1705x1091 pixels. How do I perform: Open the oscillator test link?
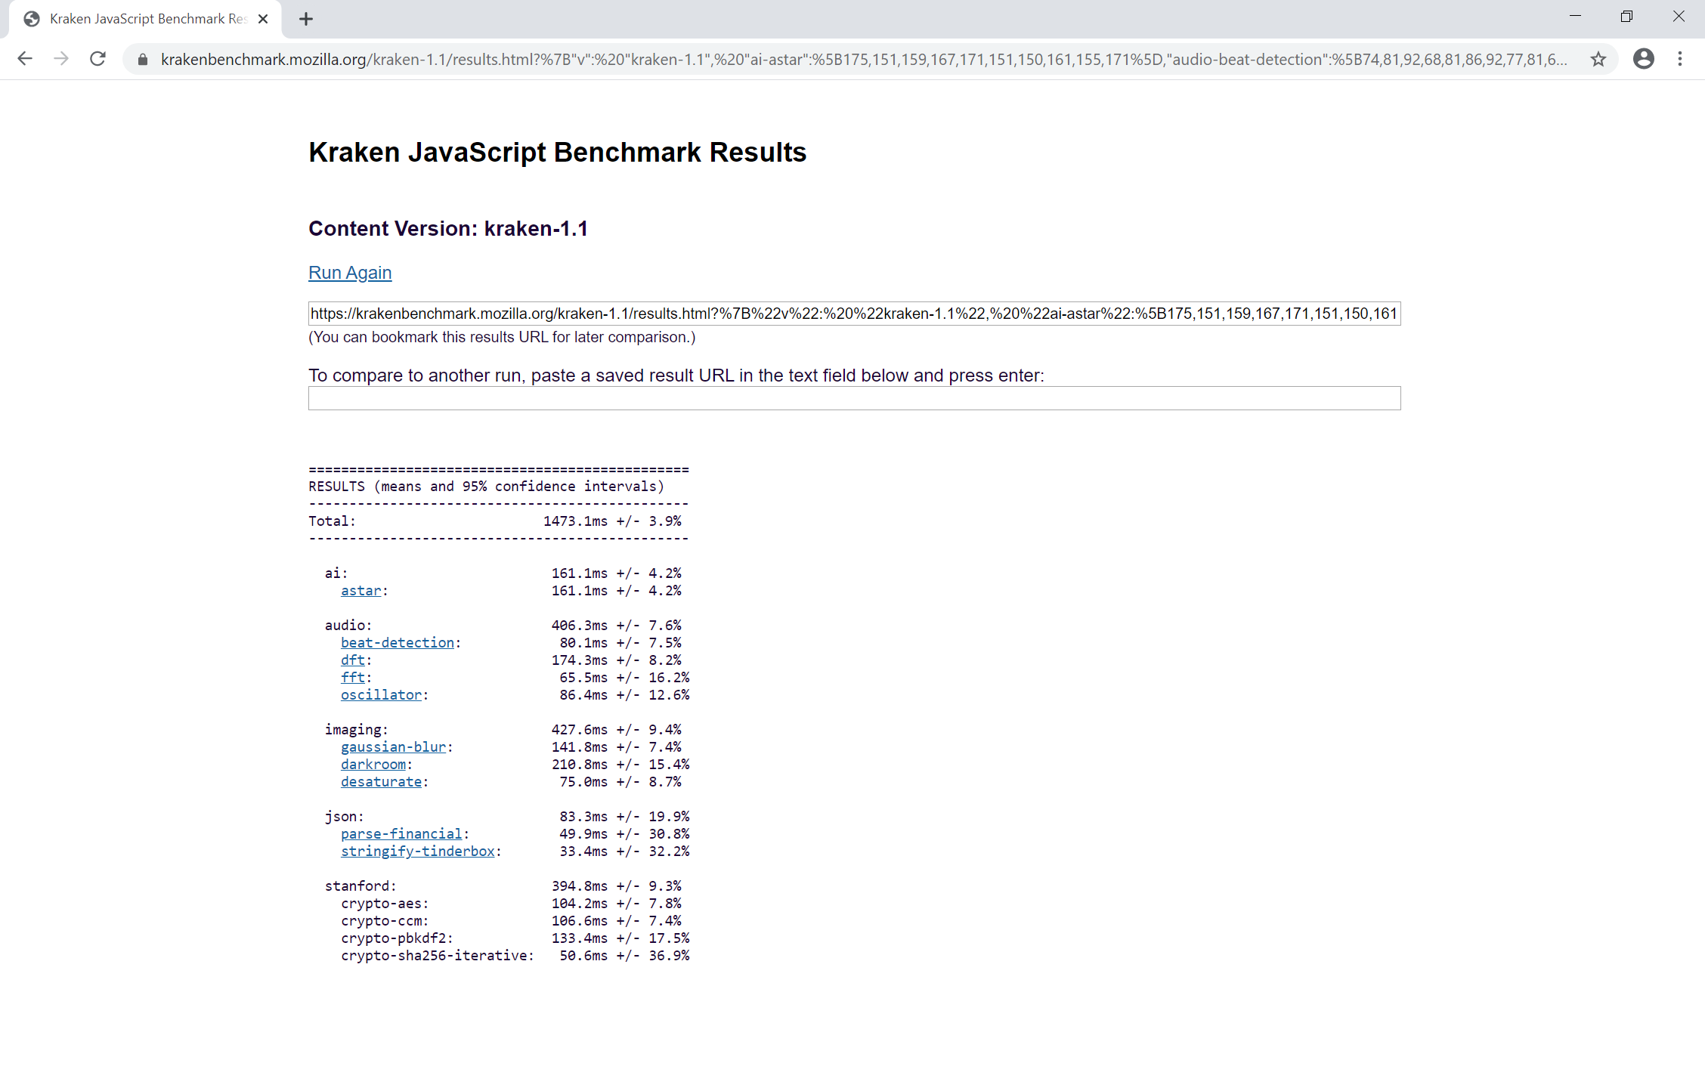(x=382, y=695)
